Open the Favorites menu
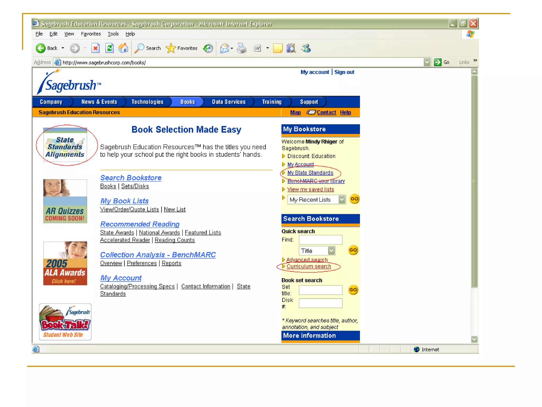Image resolution: width=542 pixels, height=407 pixels. coord(91,34)
